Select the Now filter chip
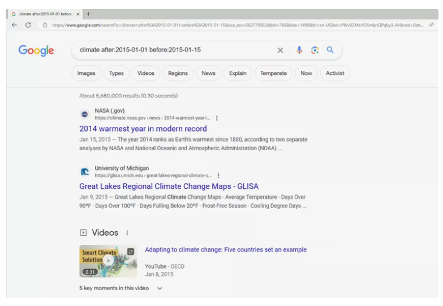This screenshot has width=443, height=306. pyautogui.click(x=306, y=73)
